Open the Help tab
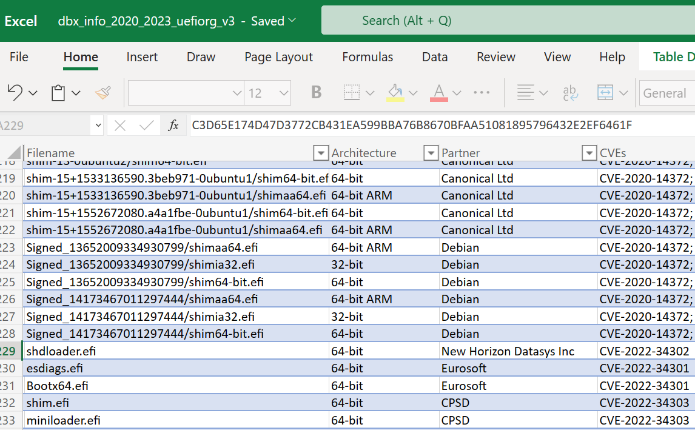 click(x=612, y=57)
